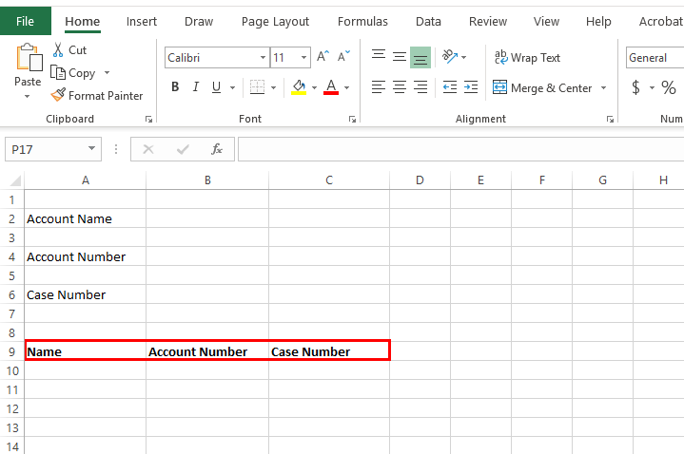This screenshot has height=454, width=684.
Task: Select the Account Number header cell B9
Action: (207, 351)
